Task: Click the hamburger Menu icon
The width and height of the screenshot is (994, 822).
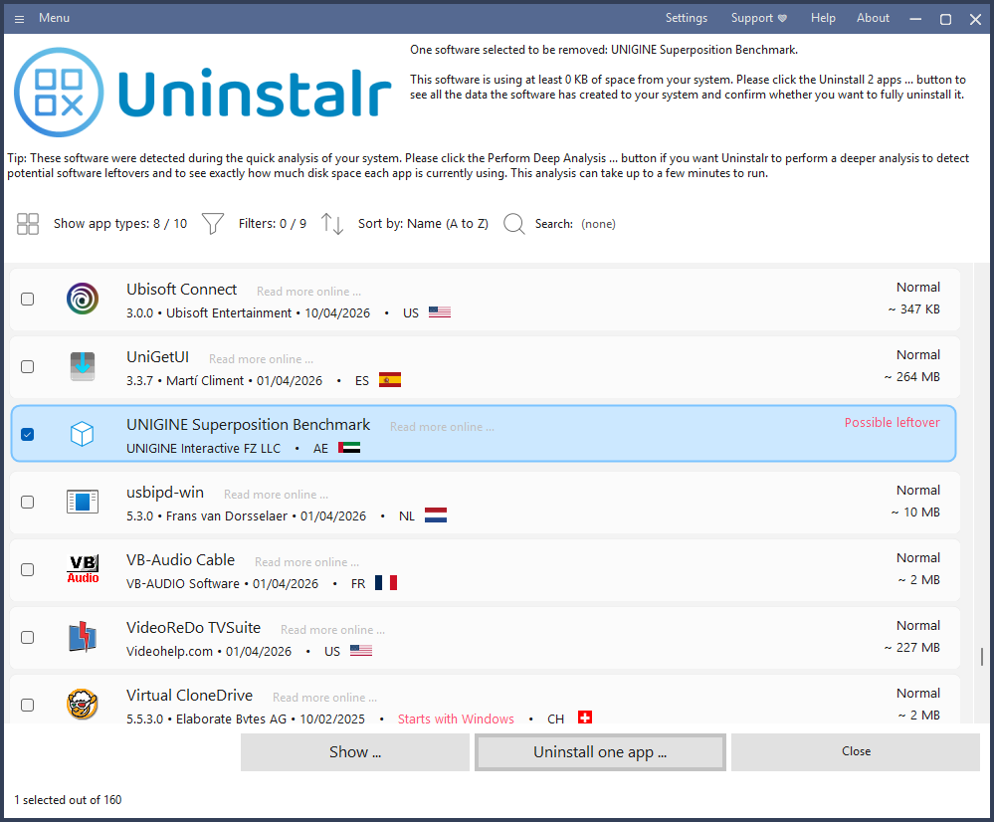Action: [20, 18]
